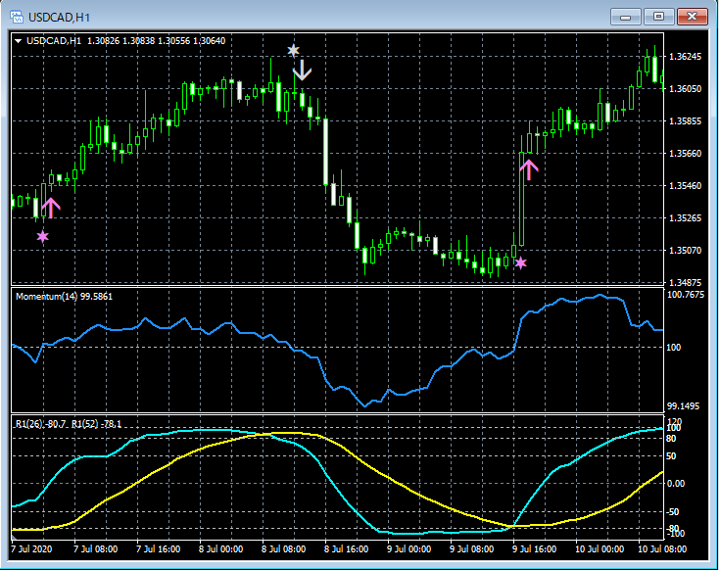720x570 pixels.
Task: Click the pink up arrow near 9 Jul 16:00
Action: coord(529,168)
